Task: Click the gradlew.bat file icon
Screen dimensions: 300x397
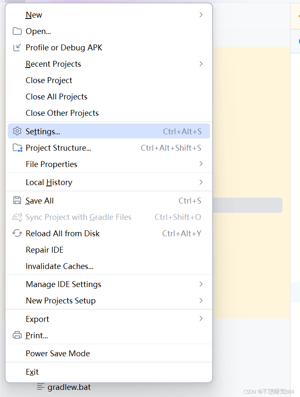Action: 40,387
